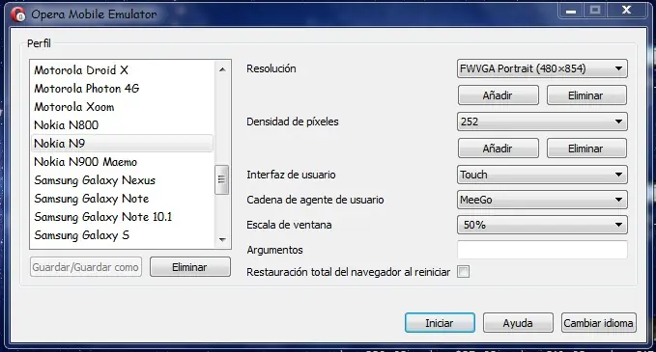Click Eliminar button under Resolución
The image size is (656, 352).
tap(586, 95)
